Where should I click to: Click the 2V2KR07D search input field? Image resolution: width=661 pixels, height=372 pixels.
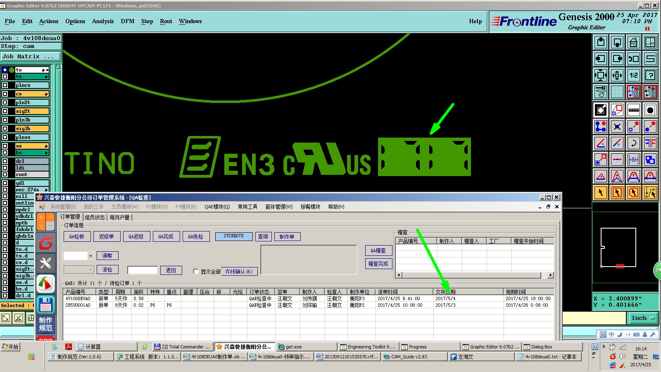click(234, 236)
